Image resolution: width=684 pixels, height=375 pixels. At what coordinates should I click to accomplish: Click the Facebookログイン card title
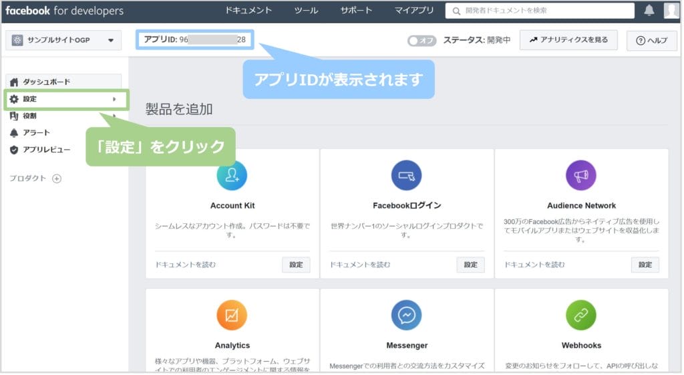click(407, 206)
